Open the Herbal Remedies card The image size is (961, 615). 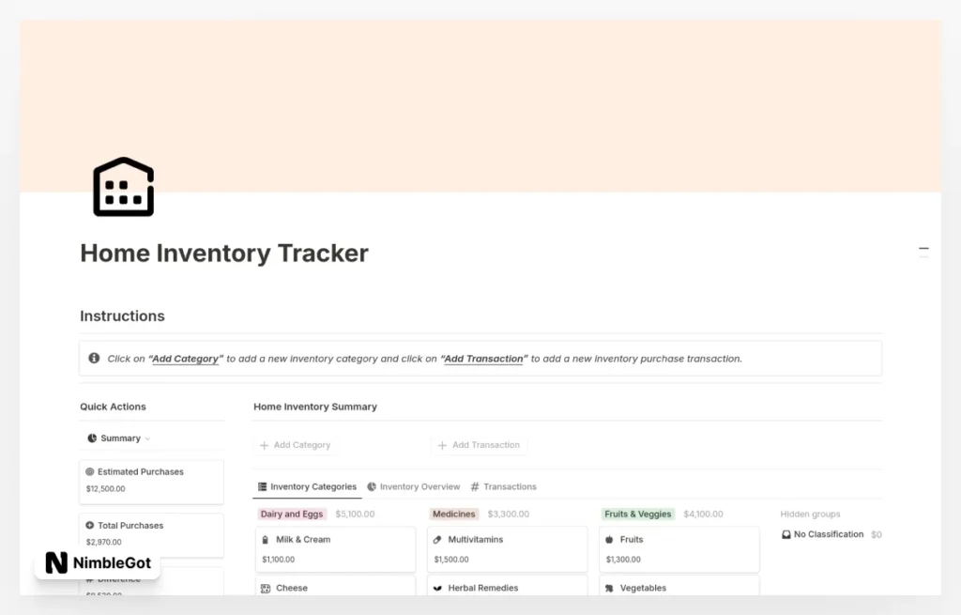(508, 586)
